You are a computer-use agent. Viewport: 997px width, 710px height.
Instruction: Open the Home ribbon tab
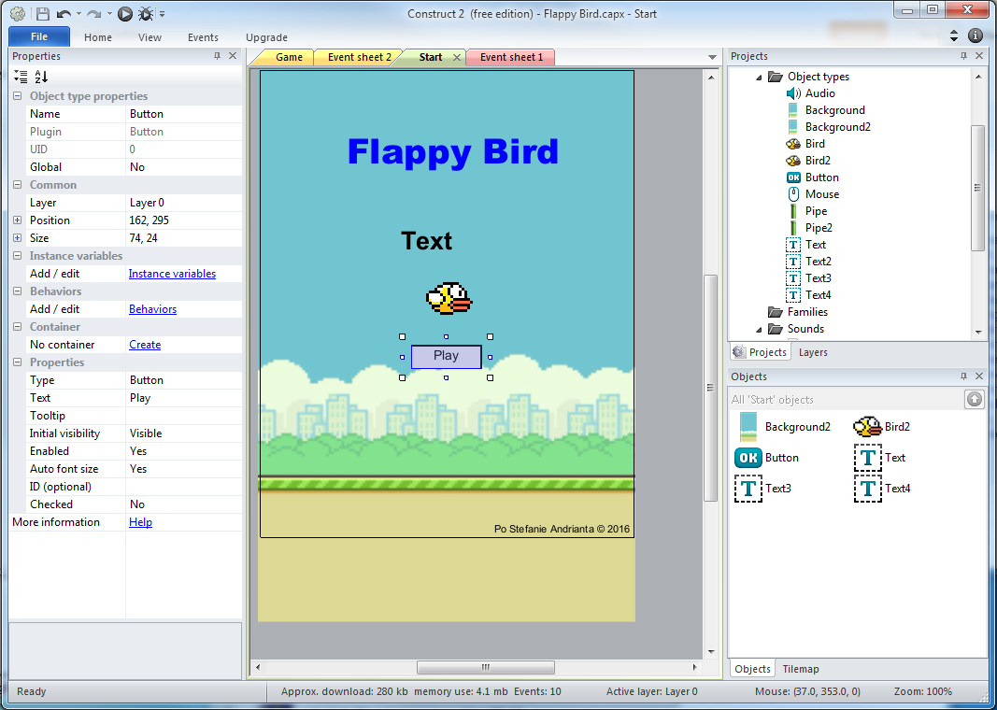(x=98, y=37)
